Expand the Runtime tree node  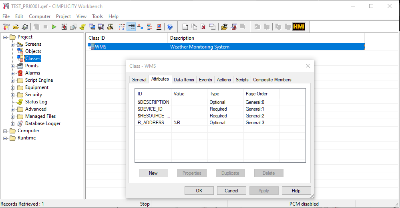[x=5, y=138]
